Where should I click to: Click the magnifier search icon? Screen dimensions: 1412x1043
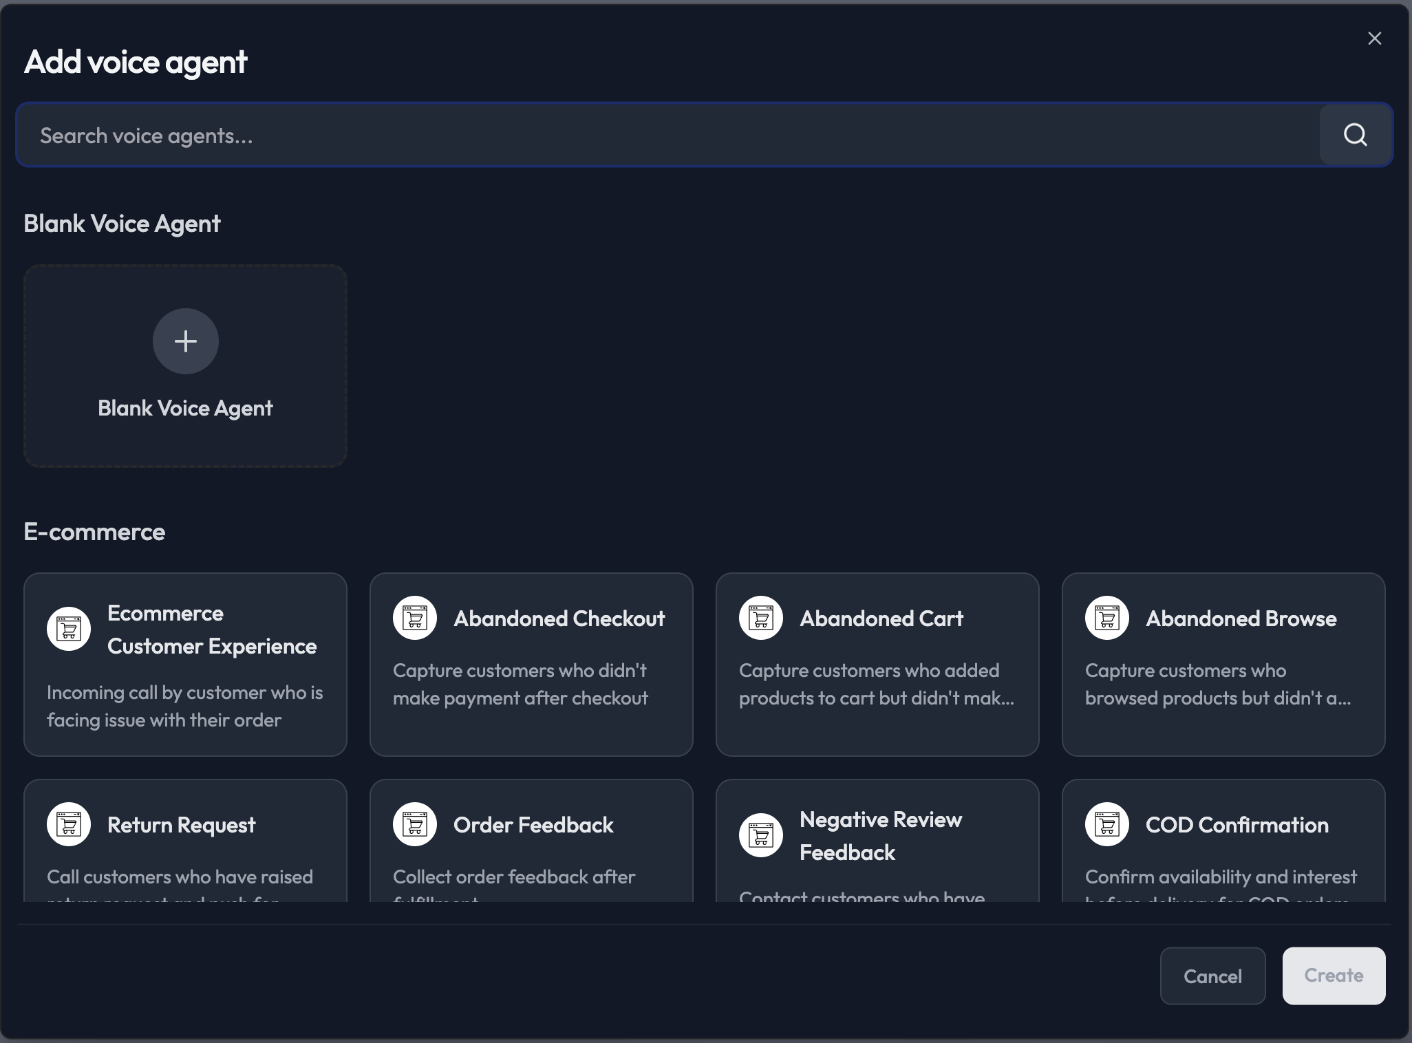[1355, 135]
